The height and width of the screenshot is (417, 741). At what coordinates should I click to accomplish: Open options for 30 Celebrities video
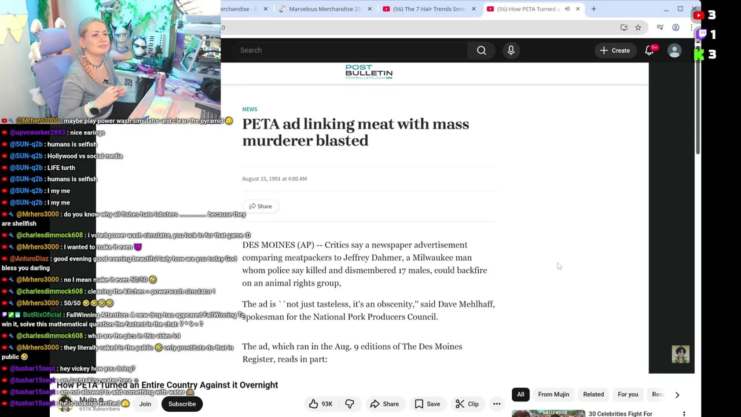coord(684,414)
